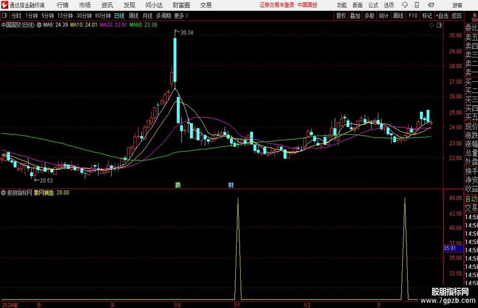478x308 pixels.
Task: Open the 公式 menu
Action: [373, 5]
